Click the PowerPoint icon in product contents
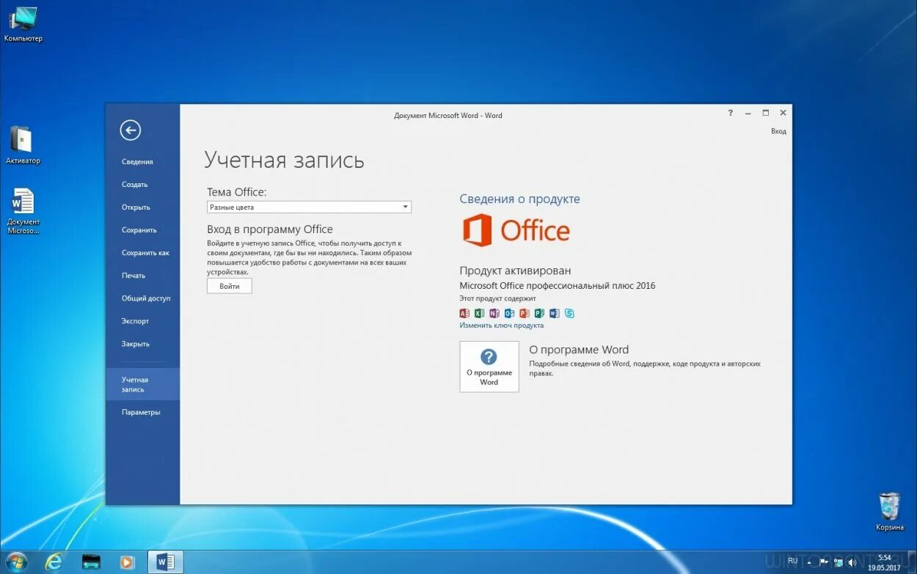This screenshot has width=917, height=574. pos(524,313)
